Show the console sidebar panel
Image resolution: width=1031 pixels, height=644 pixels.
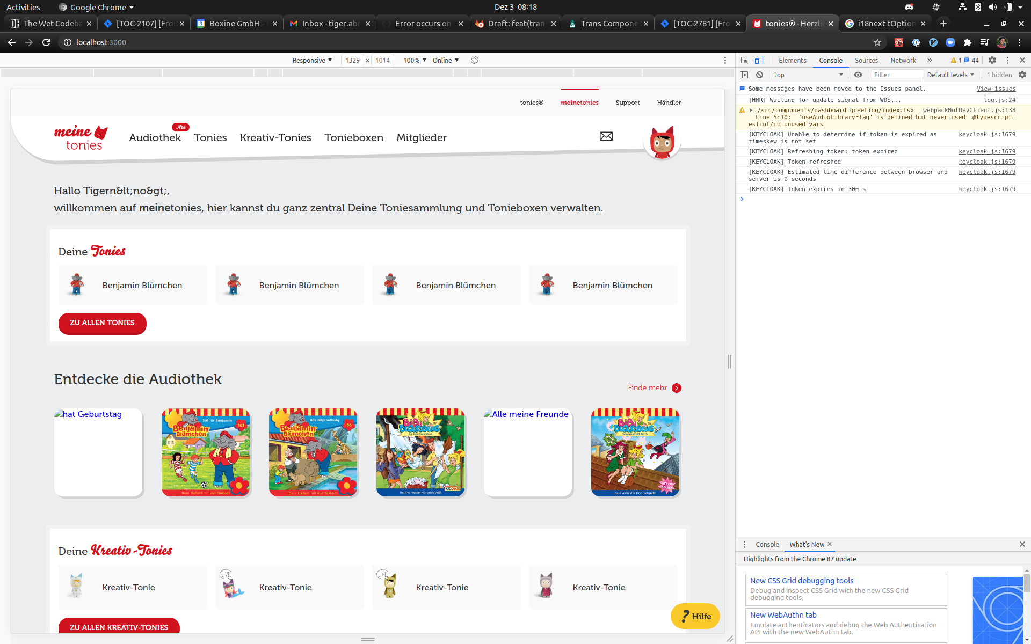tap(744, 75)
